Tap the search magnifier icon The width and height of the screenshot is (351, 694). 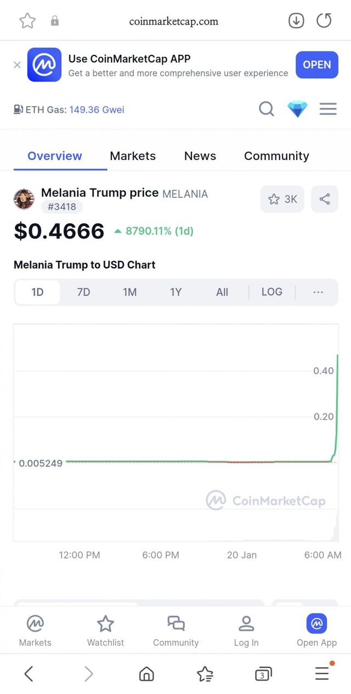click(266, 109)
